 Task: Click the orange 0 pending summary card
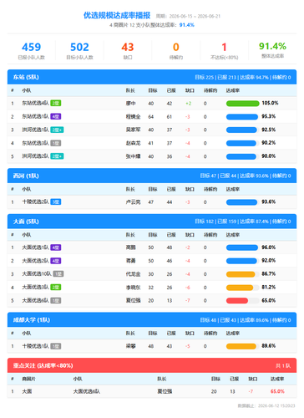(176, 50)
